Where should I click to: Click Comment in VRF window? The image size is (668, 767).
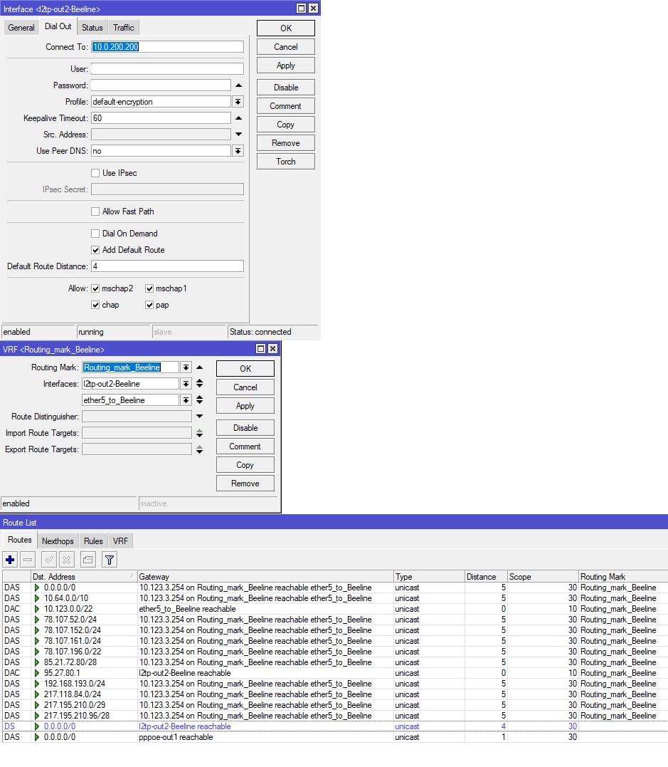point(245,446)
